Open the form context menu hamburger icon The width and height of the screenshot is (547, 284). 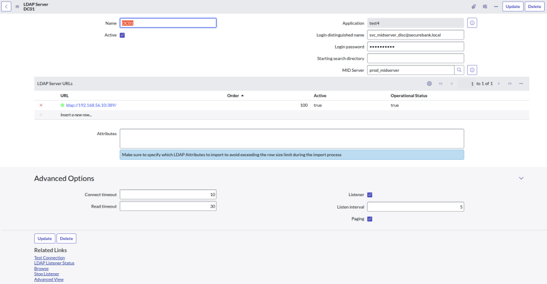pos(17,7)
